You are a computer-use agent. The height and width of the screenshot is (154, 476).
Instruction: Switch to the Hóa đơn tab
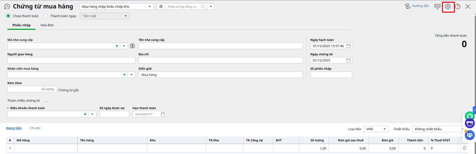(47, 25)
